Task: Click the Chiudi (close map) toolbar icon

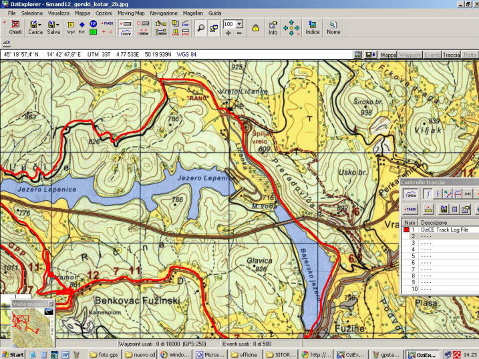Action: (x=15, y=27)
